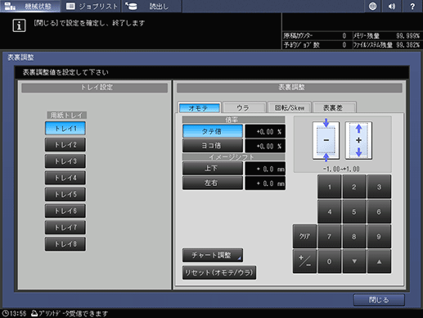This screenshot has width=423, height=318.
Task: Select the オモテ tab
Action: [199, 107]
